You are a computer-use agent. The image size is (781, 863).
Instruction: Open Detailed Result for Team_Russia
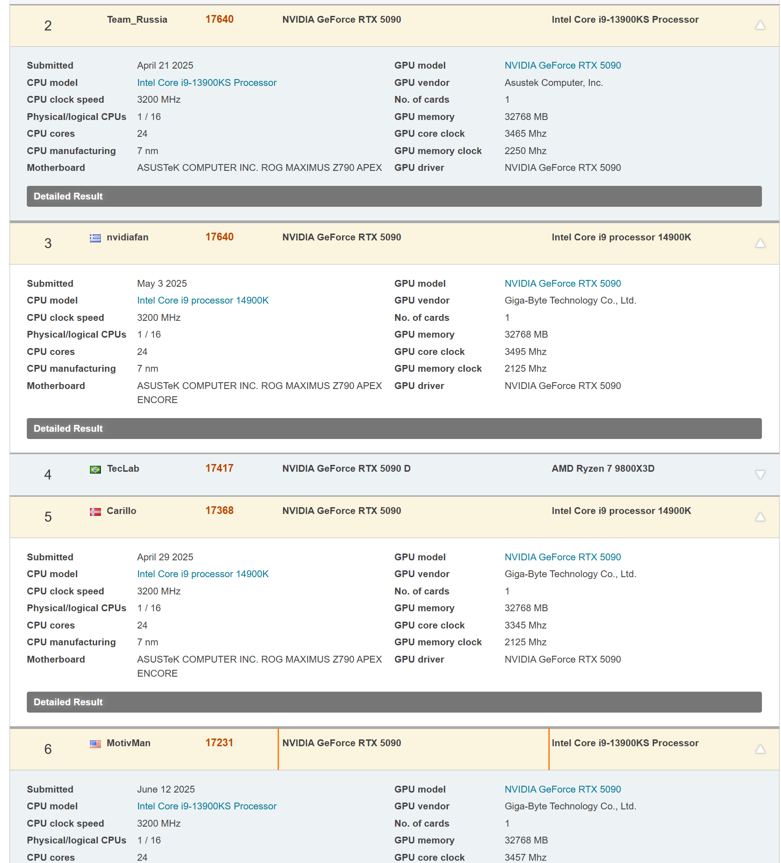[394, 196]
